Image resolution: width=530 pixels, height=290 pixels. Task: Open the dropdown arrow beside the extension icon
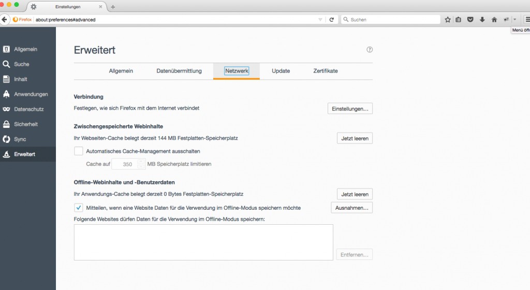pyautogui.click(x=514, y=20)
